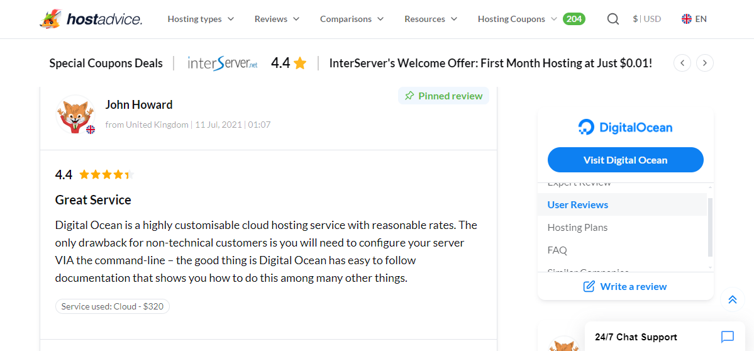
Task: Click the Pinned review badge
Action: [443, 96]
